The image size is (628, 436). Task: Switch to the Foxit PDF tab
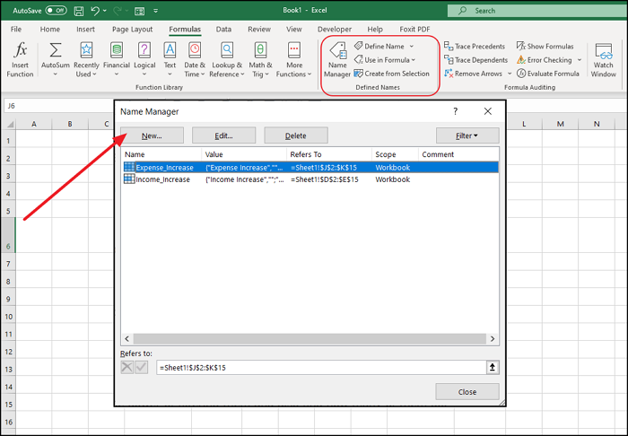pyautogui.click(x=414, y=30)
